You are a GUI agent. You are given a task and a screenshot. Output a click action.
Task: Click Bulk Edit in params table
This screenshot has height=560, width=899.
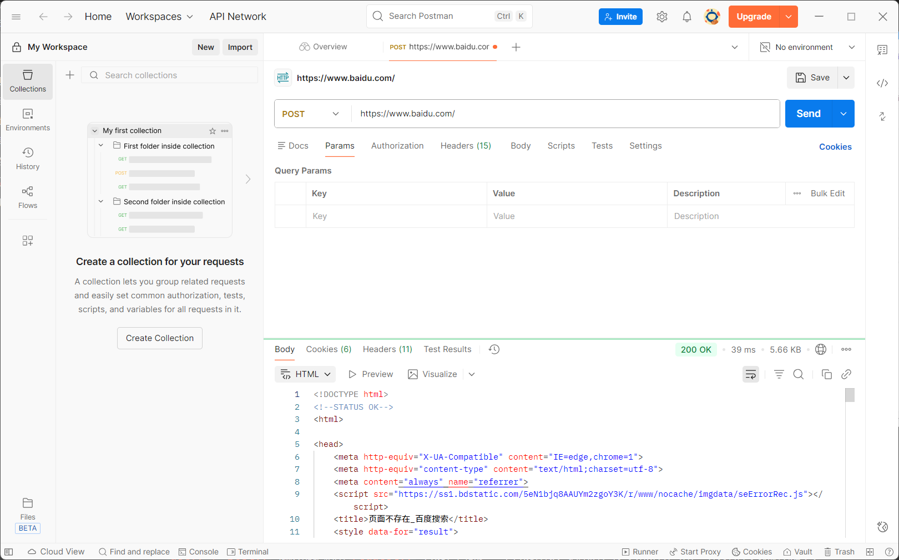pos(827,194)
